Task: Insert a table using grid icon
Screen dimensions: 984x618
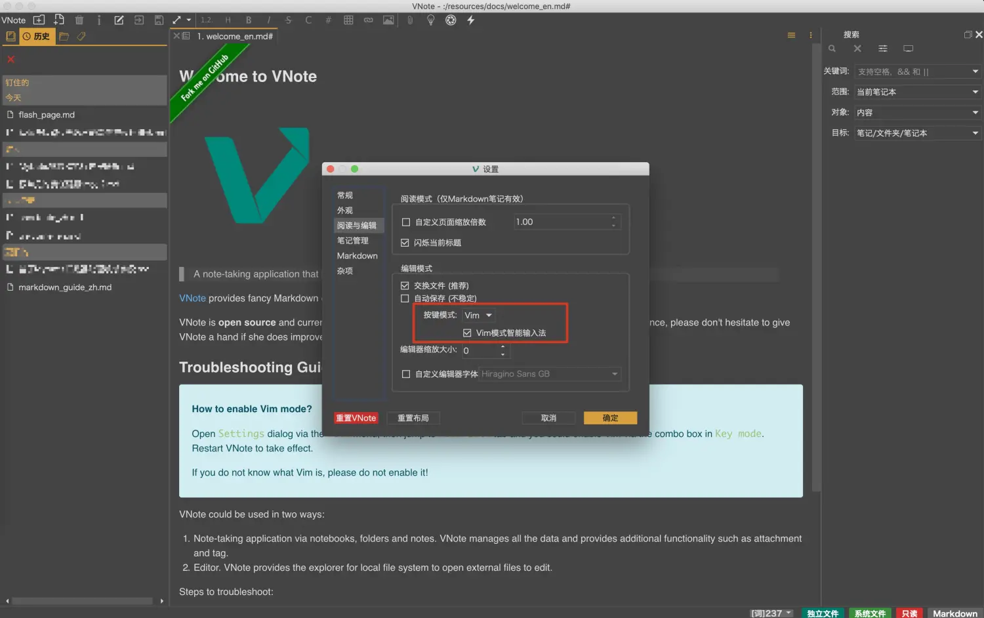Action: coord(348,20)
